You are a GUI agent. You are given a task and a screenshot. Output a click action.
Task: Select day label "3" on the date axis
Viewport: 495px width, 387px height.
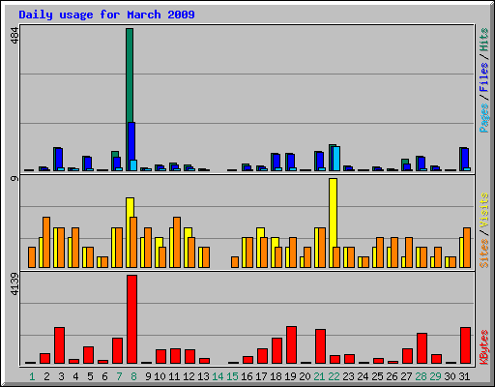click(x=61, y=376)
